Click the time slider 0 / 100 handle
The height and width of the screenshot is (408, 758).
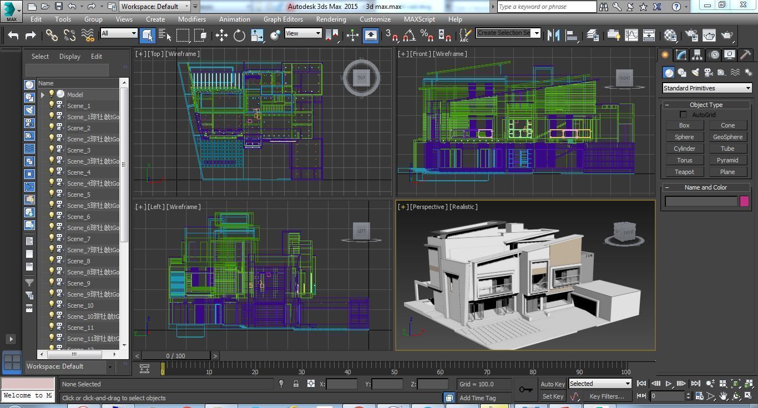tap(176, 356)
